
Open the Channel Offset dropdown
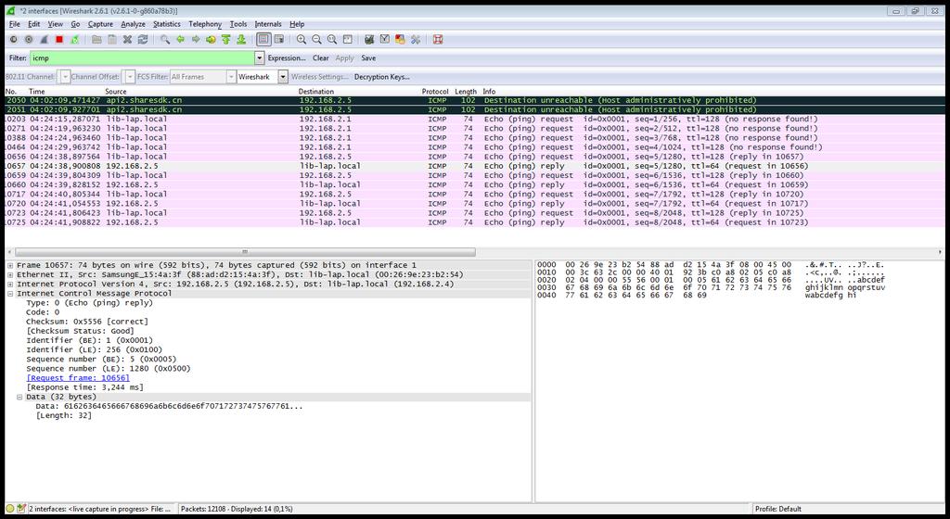point(130,77)
